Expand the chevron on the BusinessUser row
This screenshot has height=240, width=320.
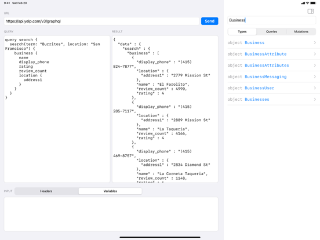(315, 88)
